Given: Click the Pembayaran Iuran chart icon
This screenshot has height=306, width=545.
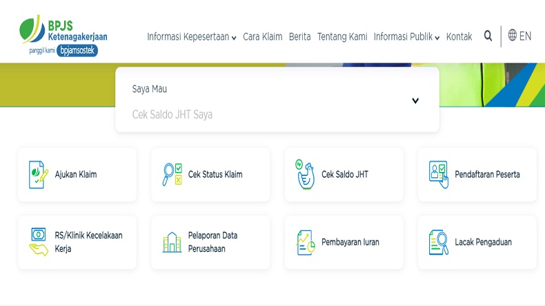Looking at the screenshot, I should point(305,242).
